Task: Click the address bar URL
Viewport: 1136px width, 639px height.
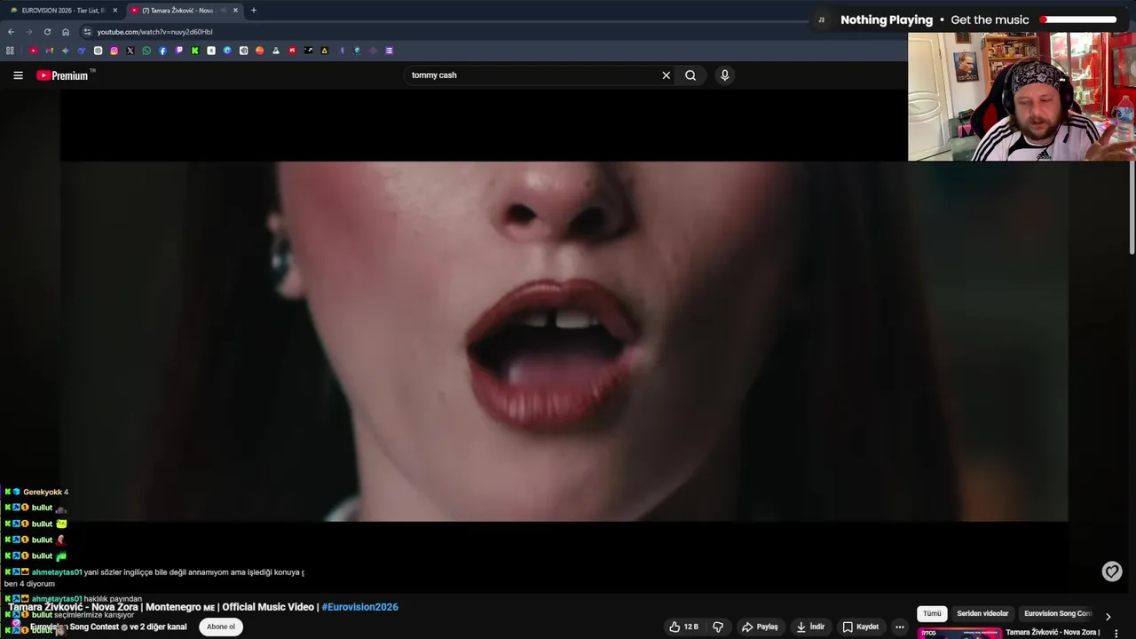Action: pos(155,32)
